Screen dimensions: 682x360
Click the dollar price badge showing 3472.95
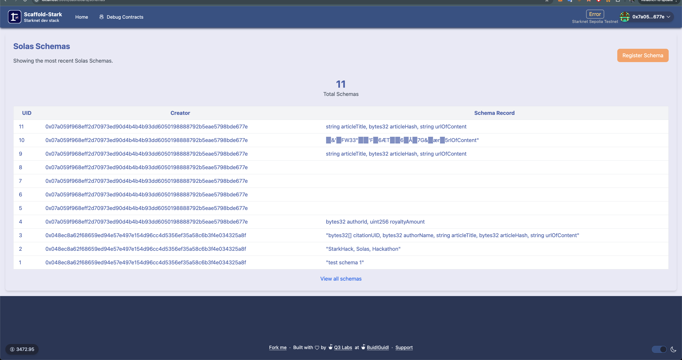tap(22, 349)
